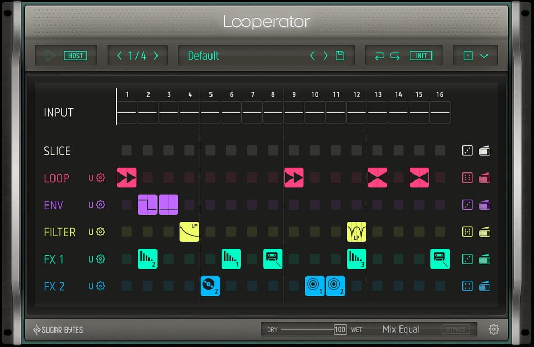Increase step length with right arrow beside 1/4
The image size is (534, 347).
(155, 56)
